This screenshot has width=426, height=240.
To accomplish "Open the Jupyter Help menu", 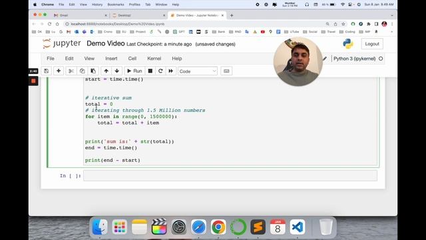I will [x=177, y=59].
